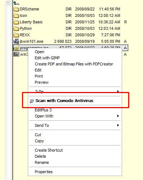Click the 2008/10/29 date of REXX

click(85, 35)
